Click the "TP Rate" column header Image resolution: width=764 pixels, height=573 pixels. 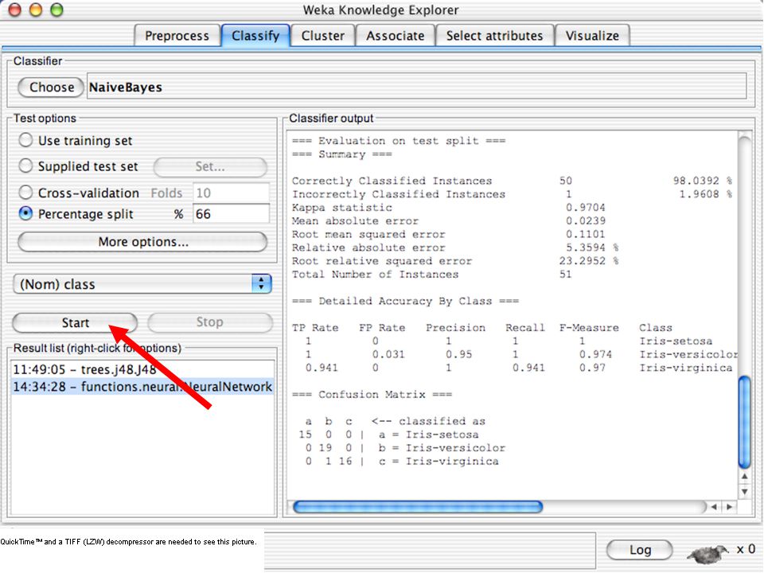[315, 328]
